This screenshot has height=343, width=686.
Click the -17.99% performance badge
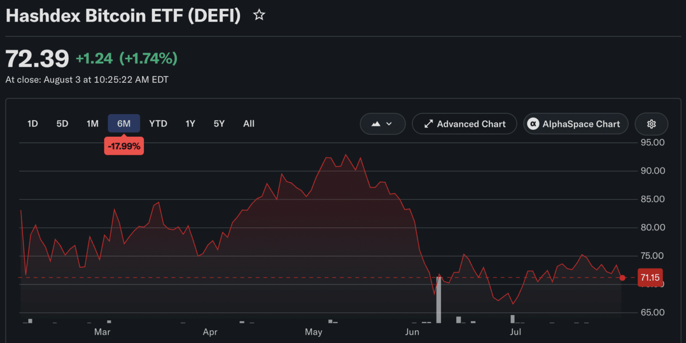pos(124,146)
